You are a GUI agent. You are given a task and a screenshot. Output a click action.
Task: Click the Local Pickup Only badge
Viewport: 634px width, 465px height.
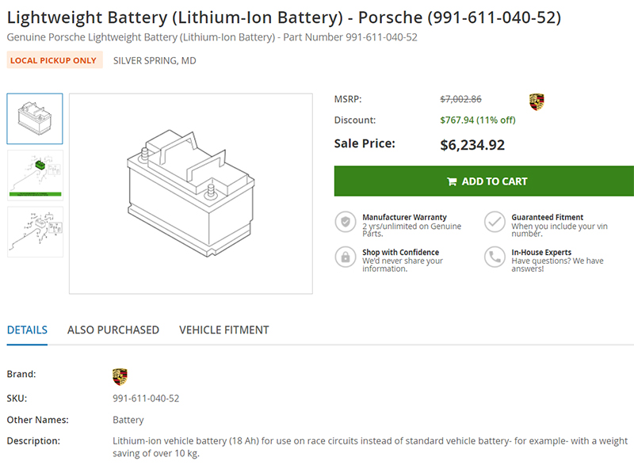pos(54,60)
